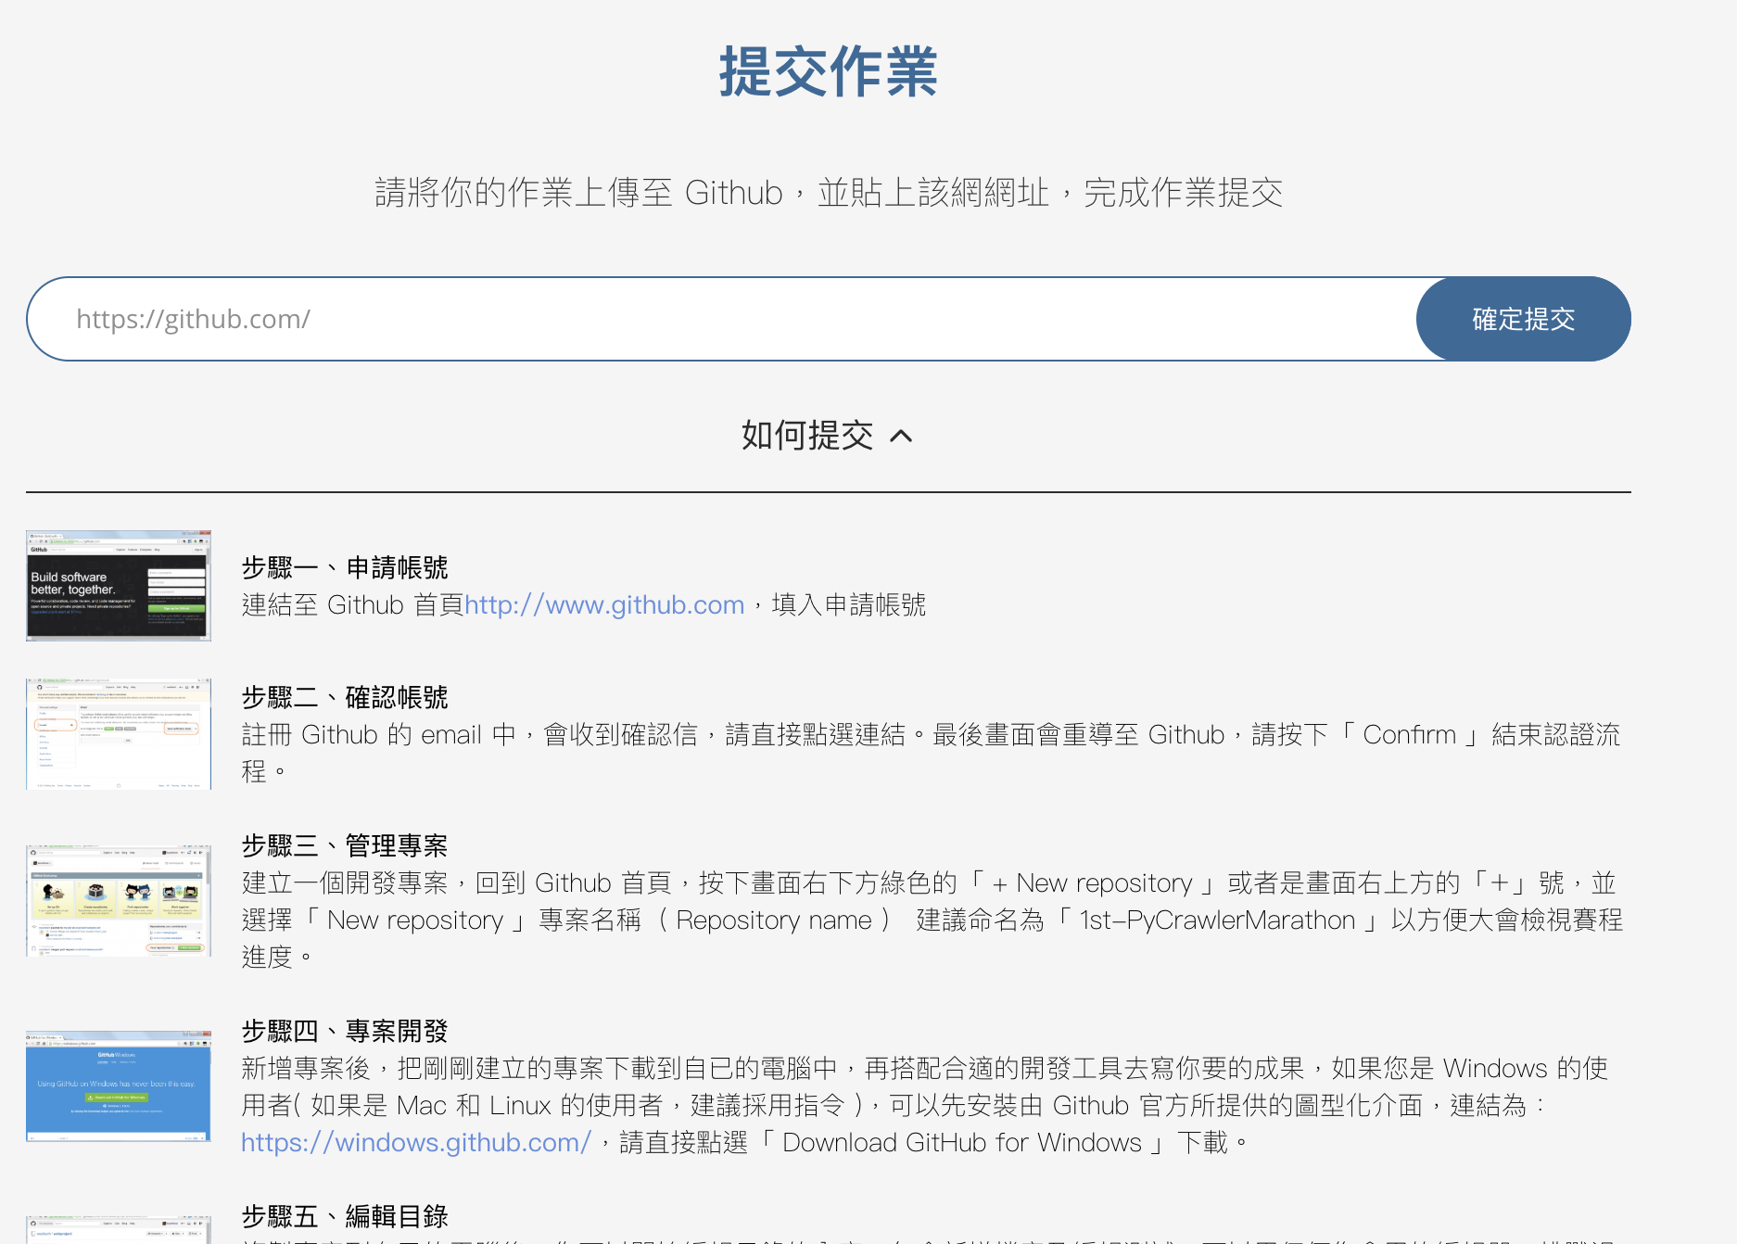Open the step three project management thumbnail
This screenshot has width=1737, height=1244.
(119, 901)
